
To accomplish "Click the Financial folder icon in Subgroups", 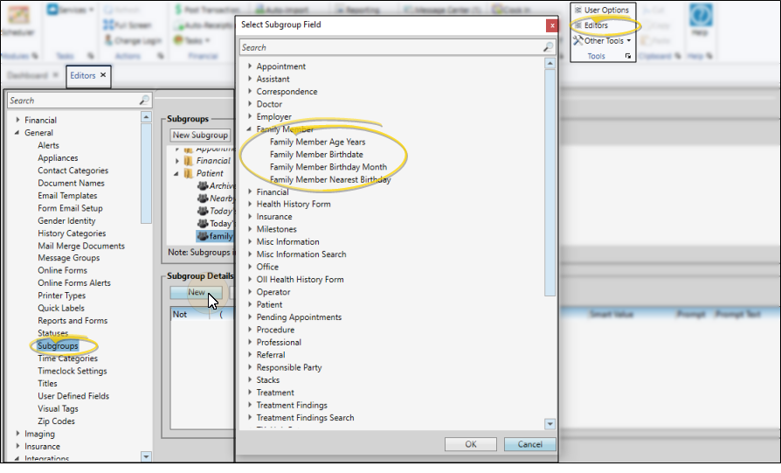I will tap(188, 161).
